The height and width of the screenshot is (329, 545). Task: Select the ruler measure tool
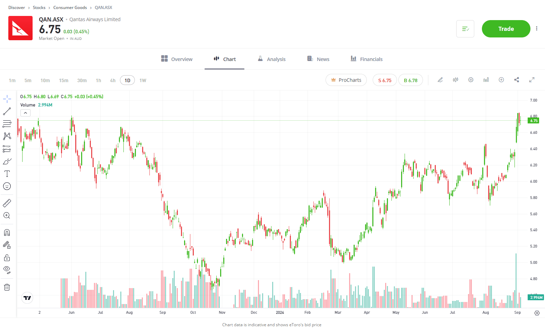(7, 203)
